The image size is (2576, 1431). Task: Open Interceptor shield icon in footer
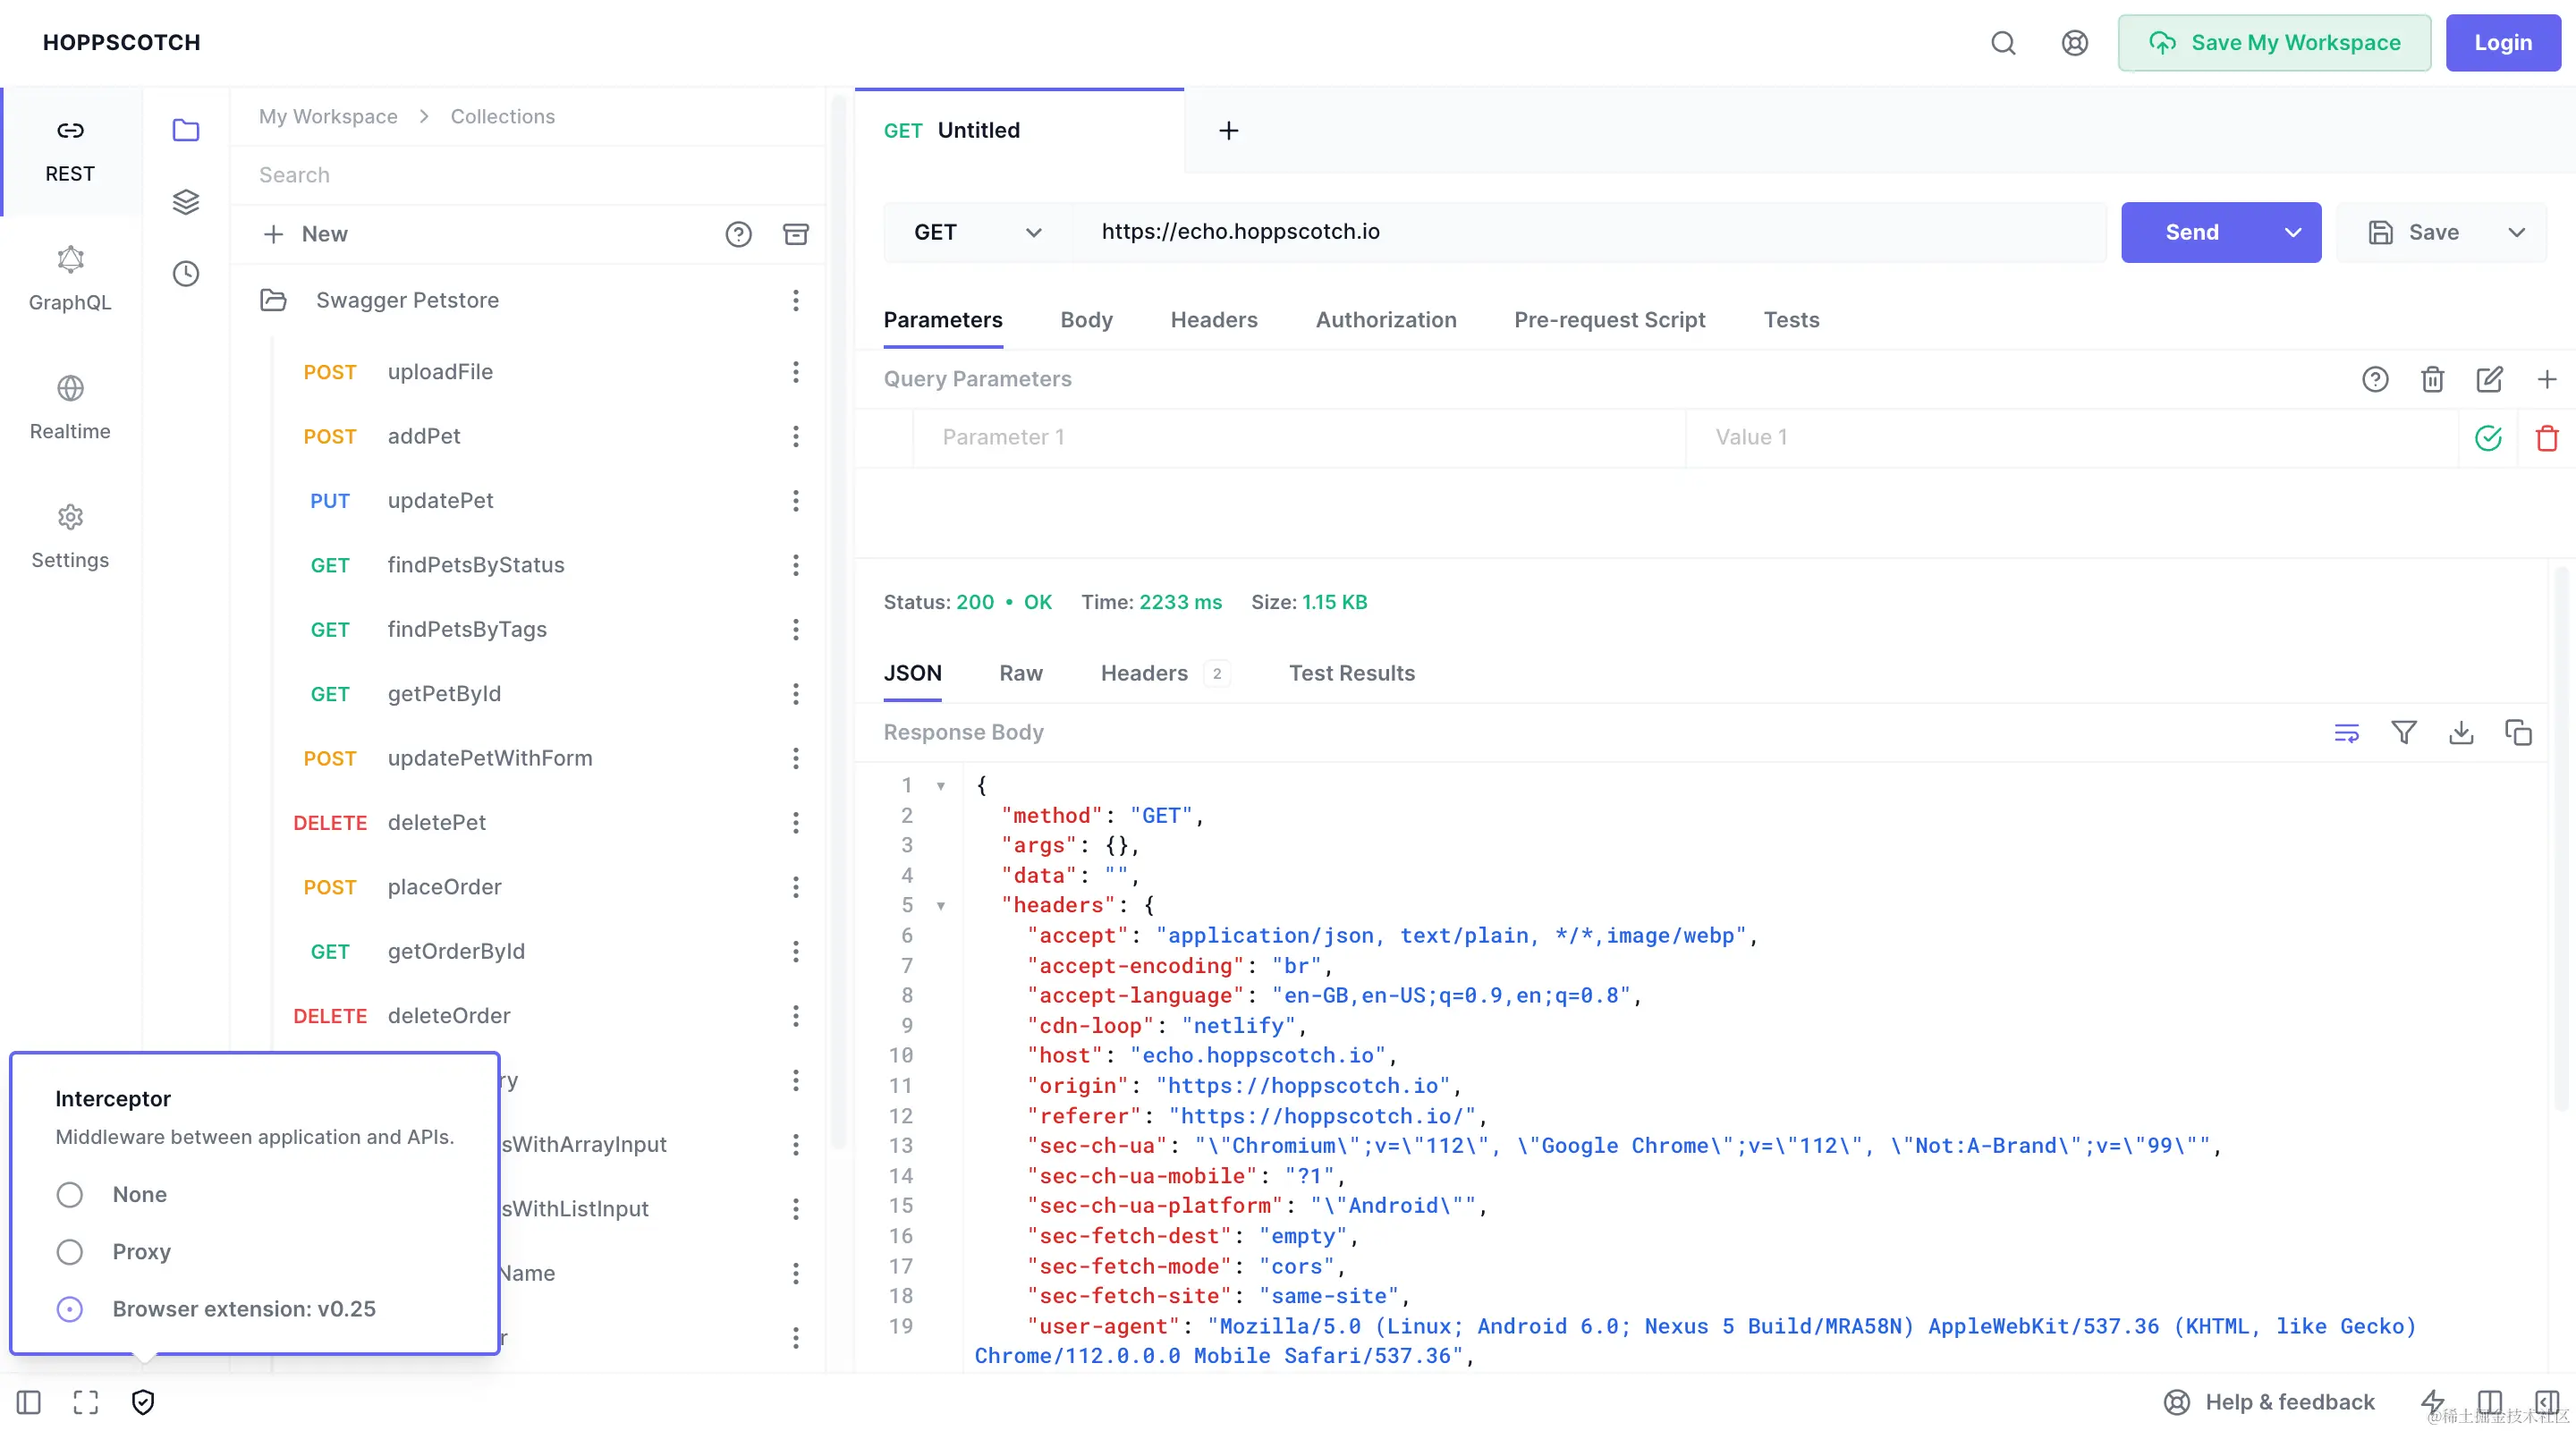tap(143, 1402)
